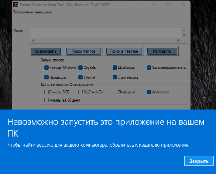
Task: Enable the Список BCD checkbox
Action: (x=46, y=92)
